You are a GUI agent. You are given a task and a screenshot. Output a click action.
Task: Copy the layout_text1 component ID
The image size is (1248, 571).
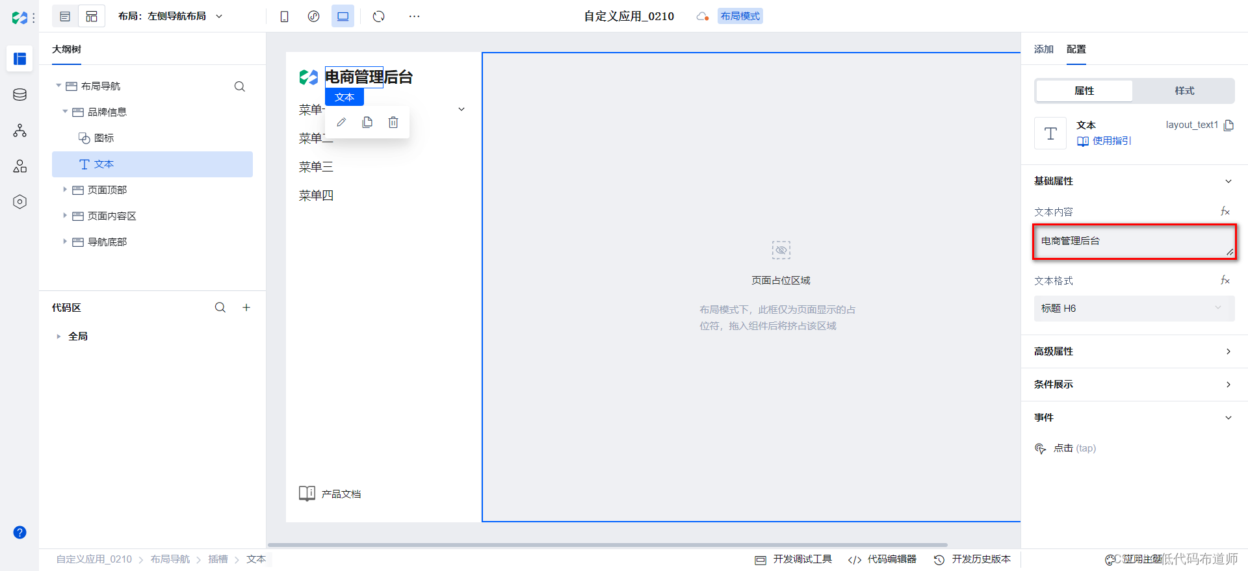coord(1228,125)
